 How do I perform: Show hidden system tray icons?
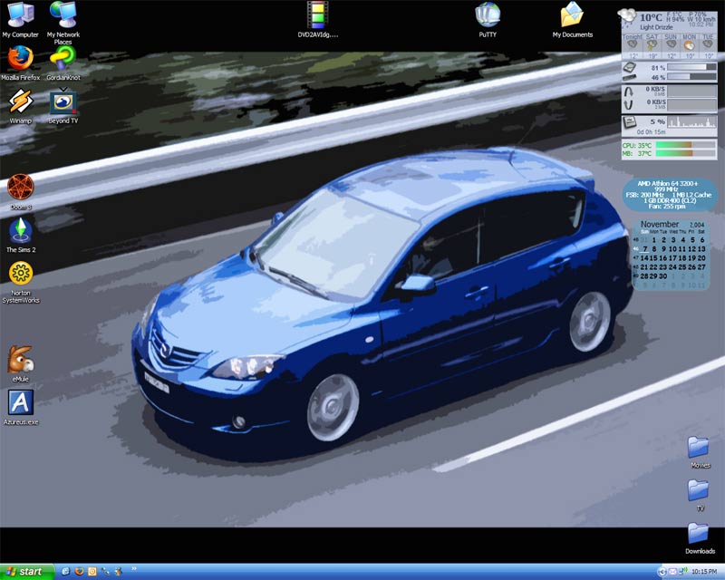click(661, 572)
